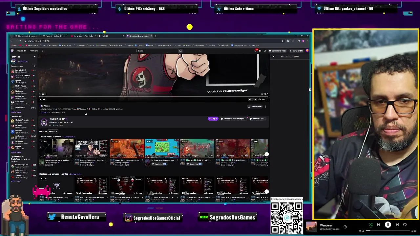420x236 pixels.
Task: Click the sidebar sort channels icon
Action: coord(34,66)
